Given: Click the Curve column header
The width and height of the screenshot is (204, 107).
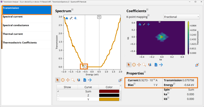Looking at the screenshot, I should click(x=88, y=87).
